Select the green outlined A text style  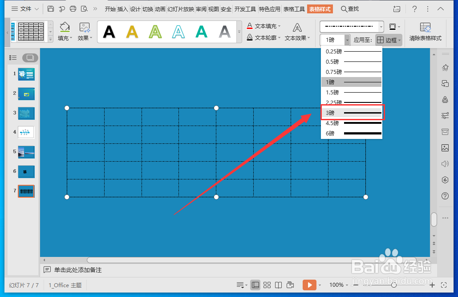[155, 32]
